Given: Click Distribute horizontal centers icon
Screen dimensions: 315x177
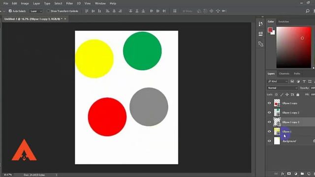Looking at the screenshot, I should click(158, 11).
